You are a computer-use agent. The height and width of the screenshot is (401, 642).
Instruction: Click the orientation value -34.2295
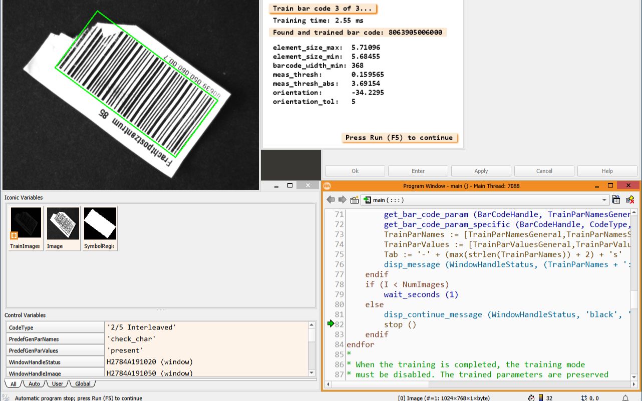[368, 93]
